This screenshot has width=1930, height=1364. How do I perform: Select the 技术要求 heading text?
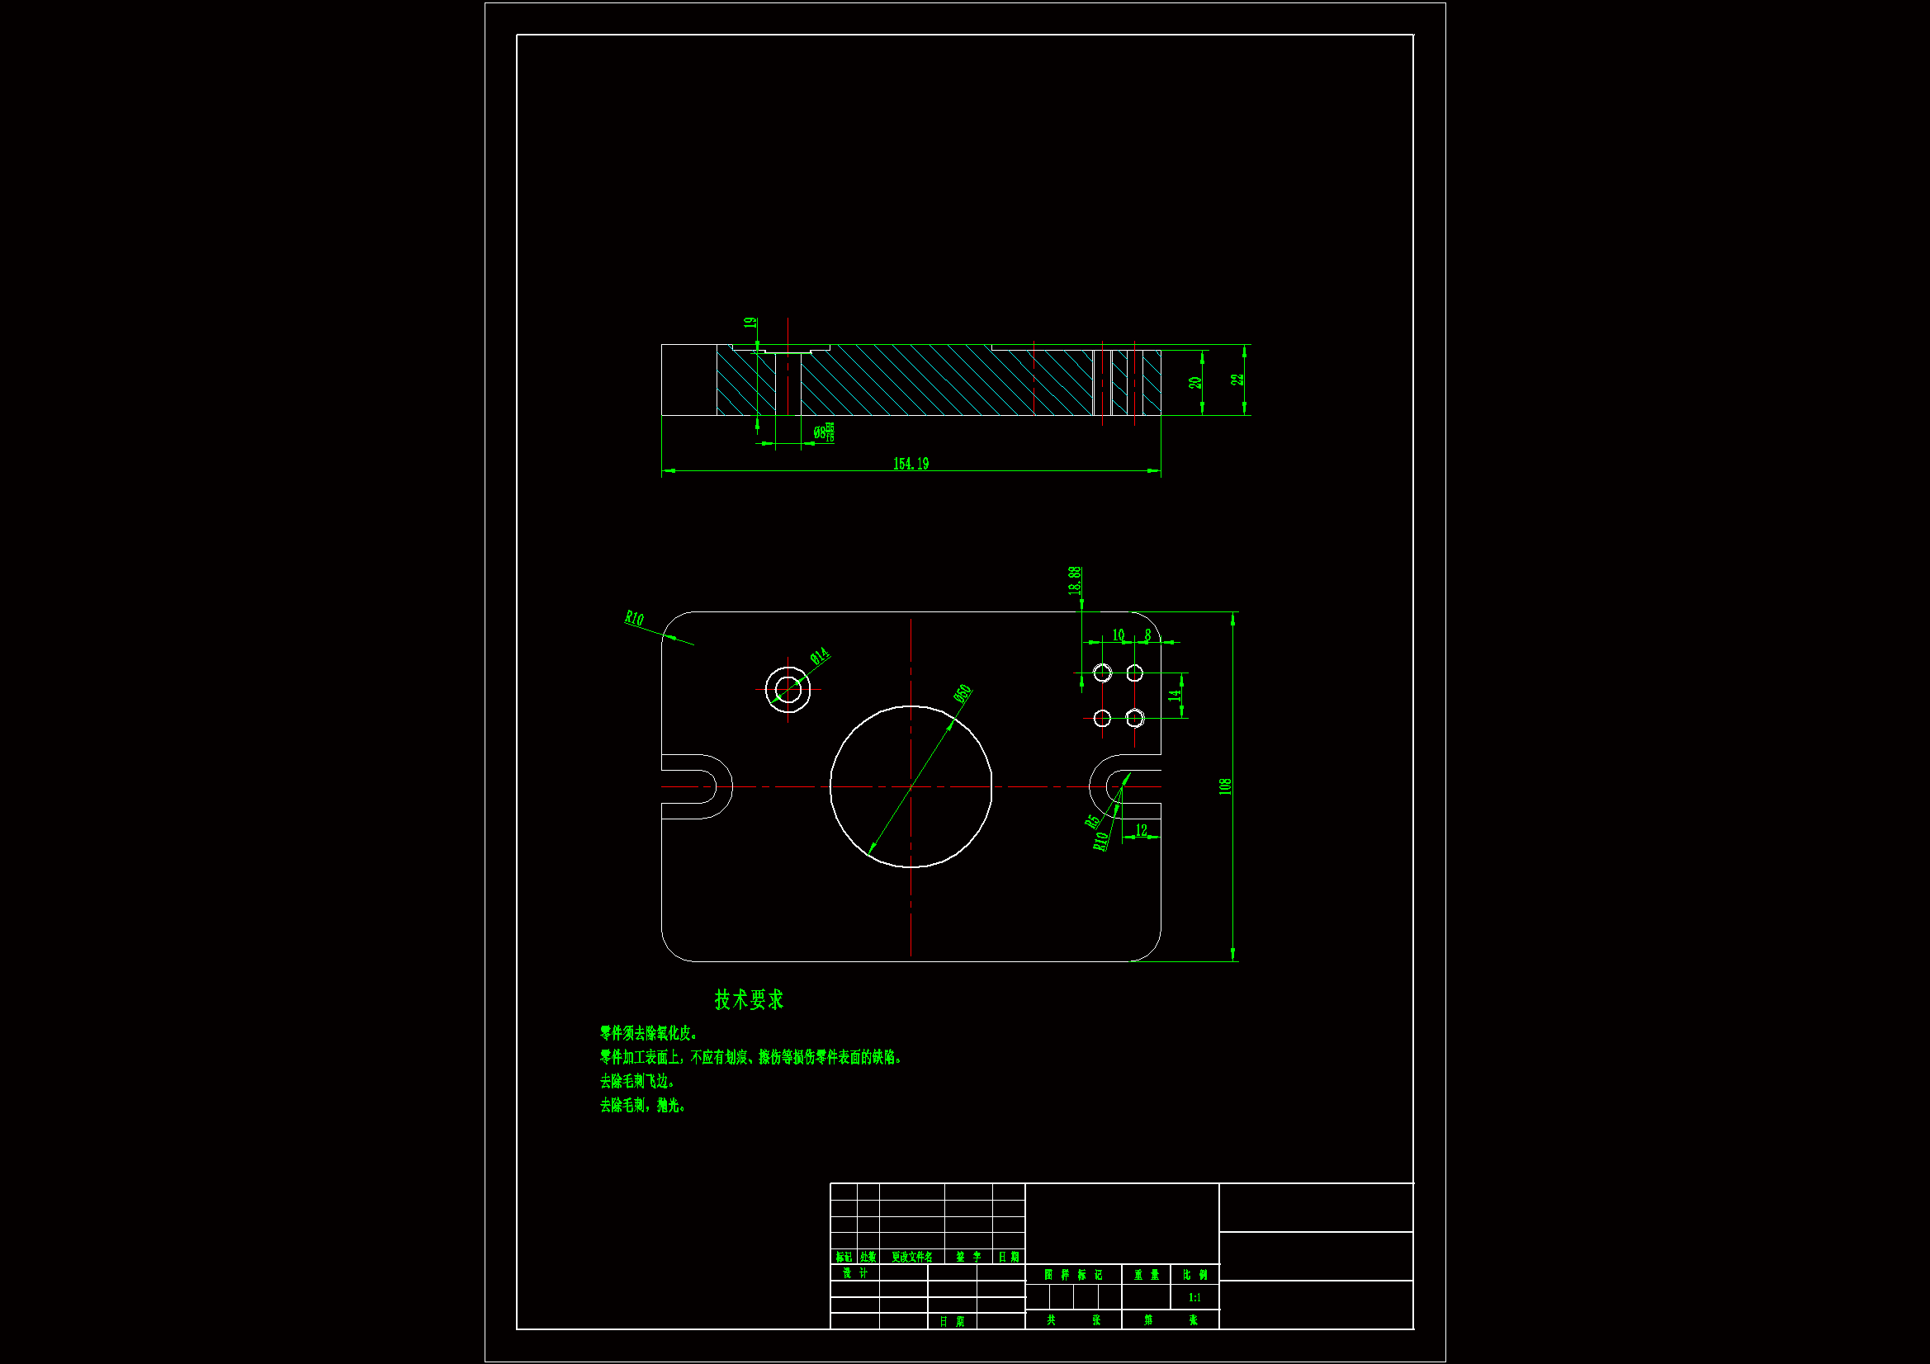tap(748, 999)
